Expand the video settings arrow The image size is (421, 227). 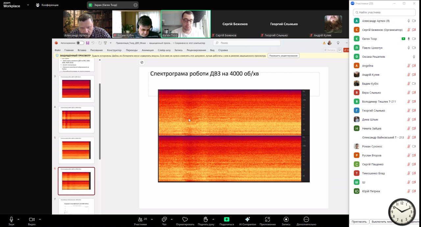40,219
